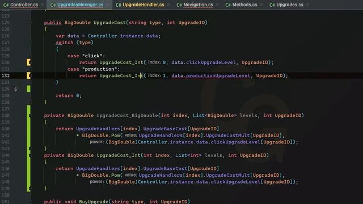Click 'List<BigDouble>' parameter type on line 138

point(215,116)
